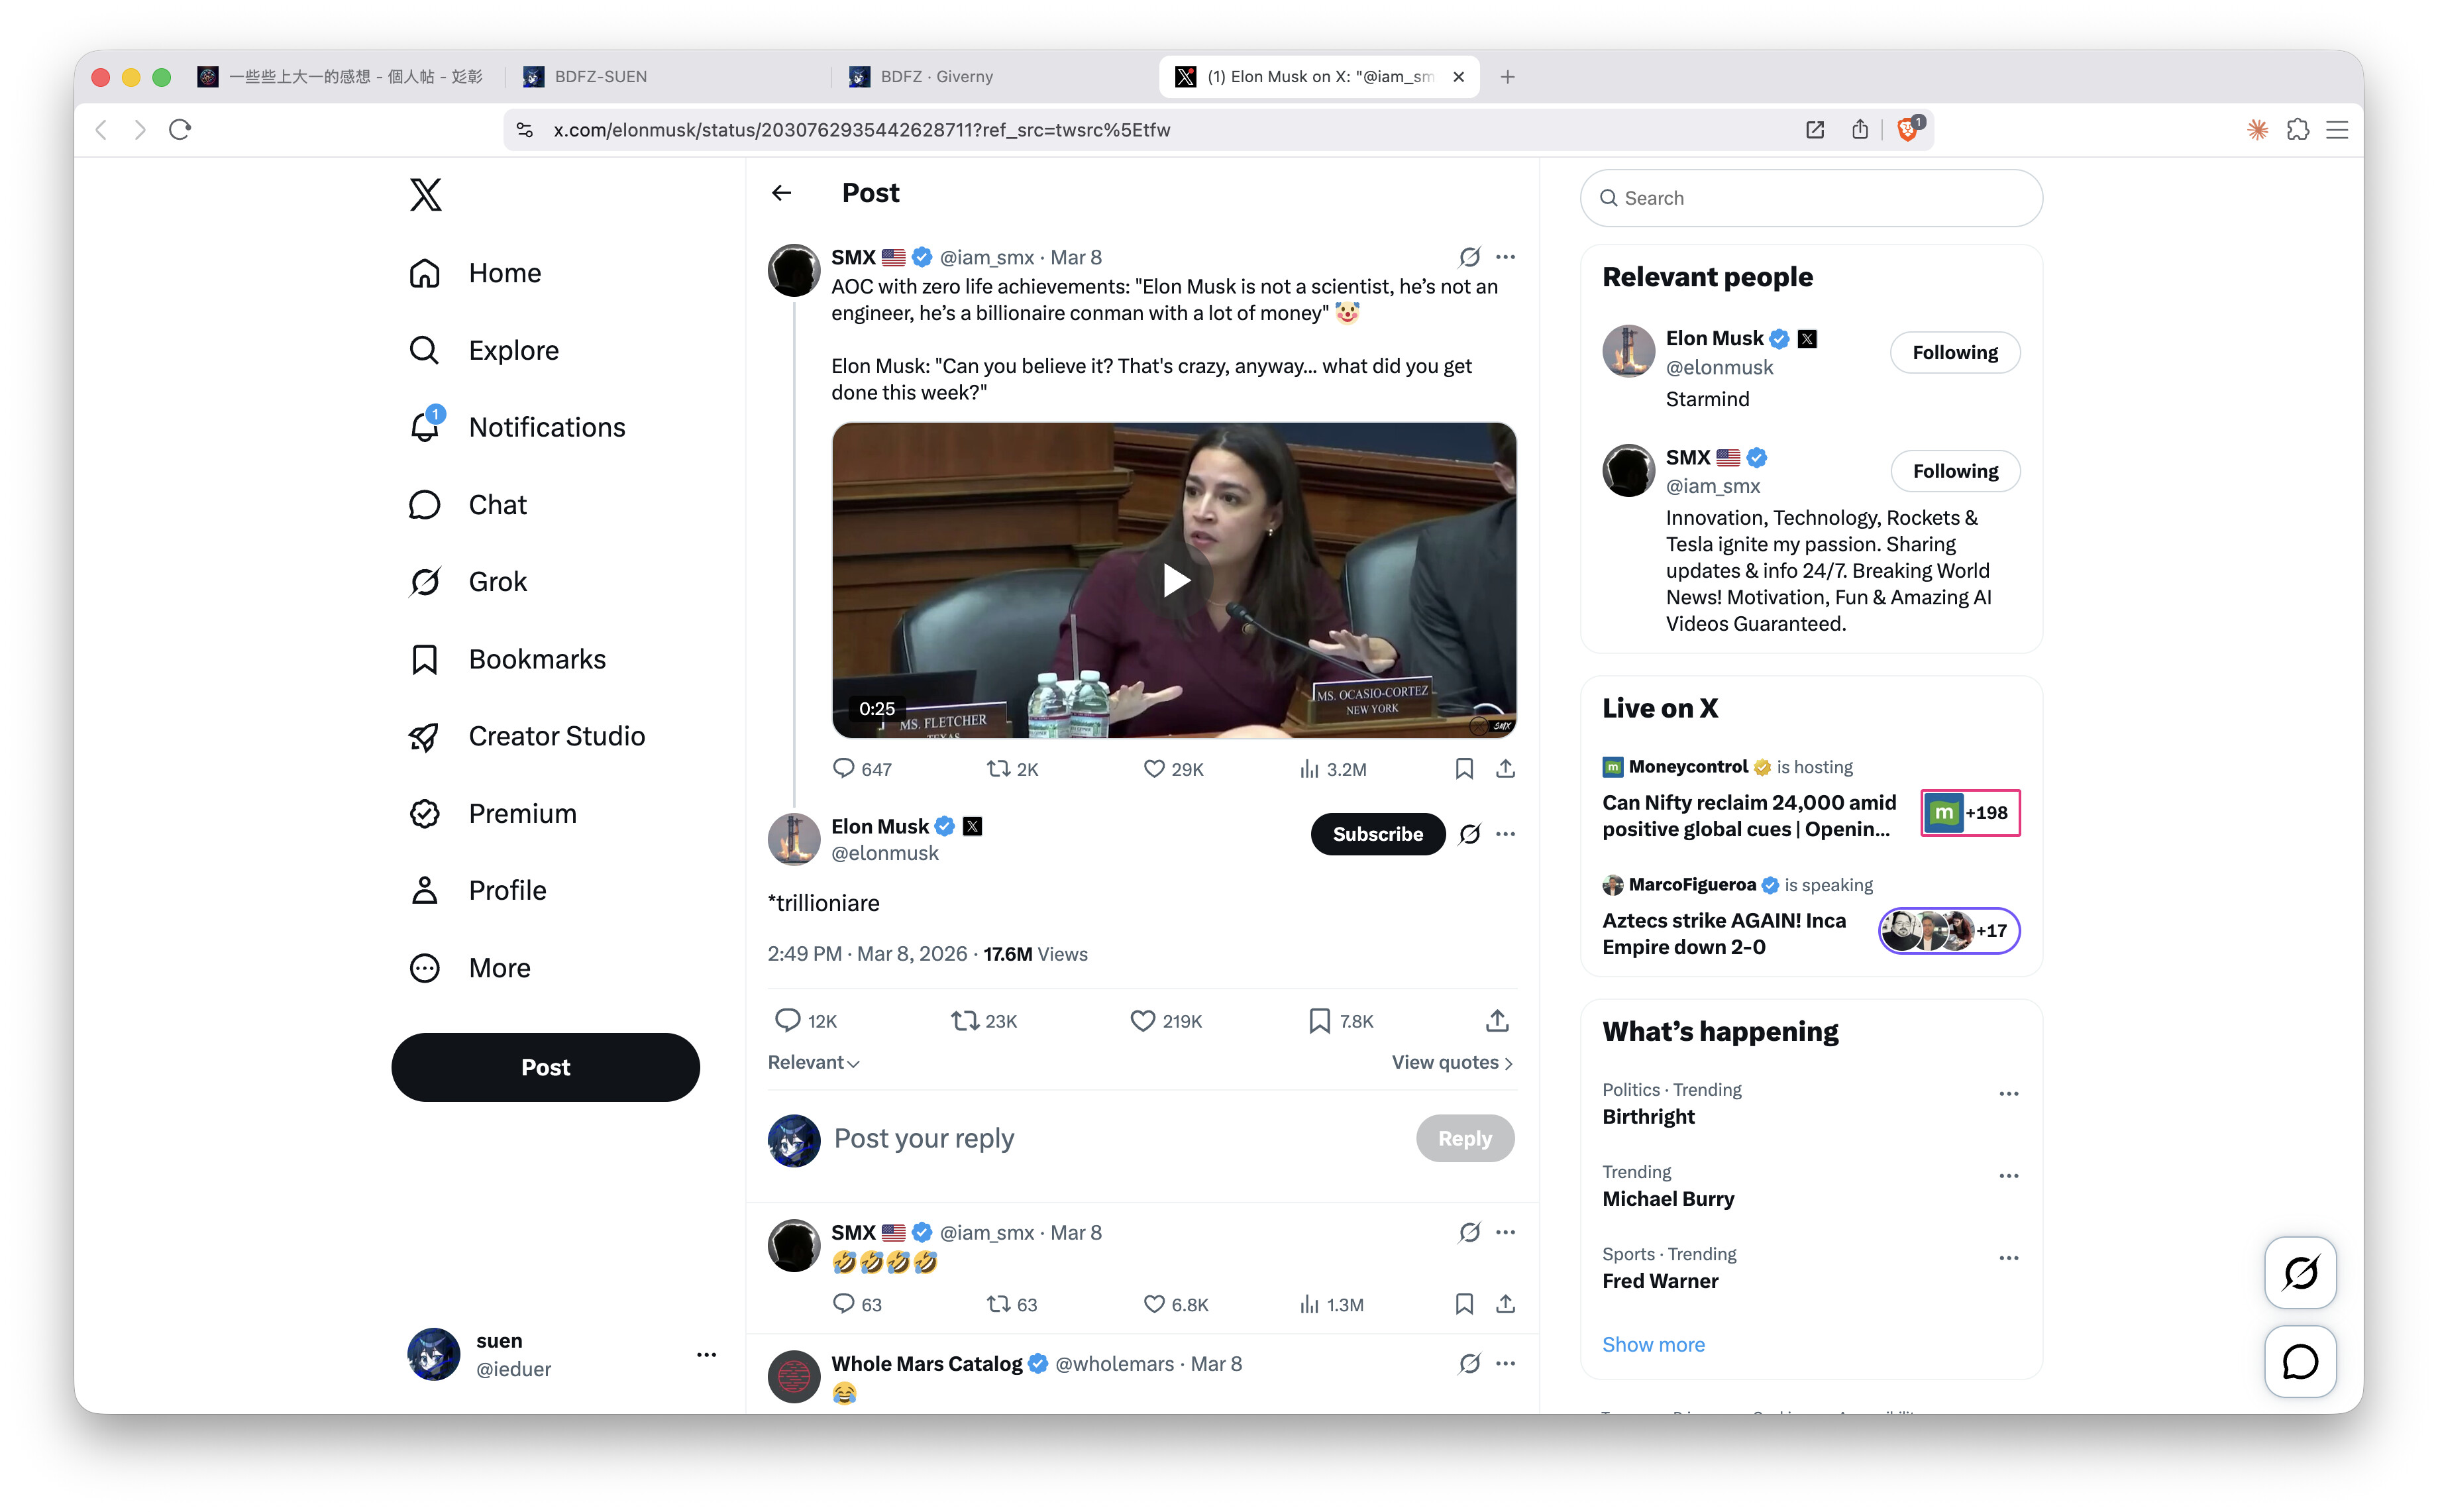Share Elon Musk's post via the share icon
The image size is (2438, 1512).
[1495, 1021]
